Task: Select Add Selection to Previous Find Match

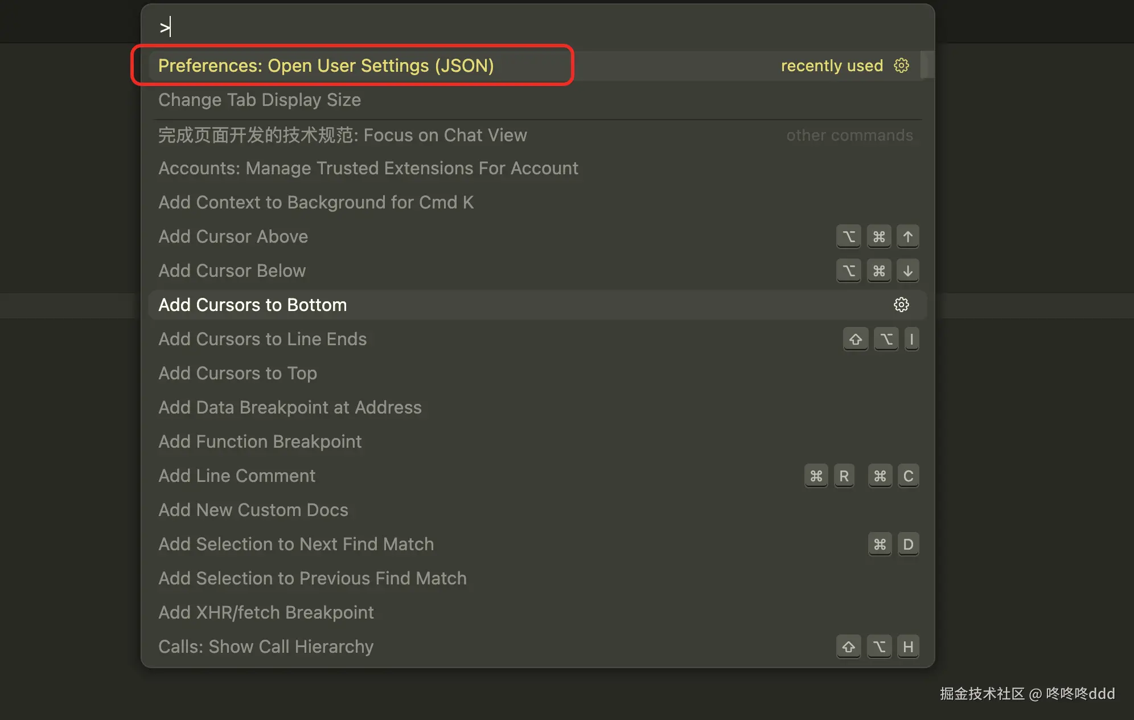Action: [312, 578]
